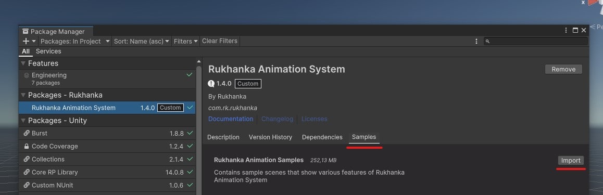603x195 pixels.
Task: Click the Code Coverage installed checkmark
Action: [190, 146]
